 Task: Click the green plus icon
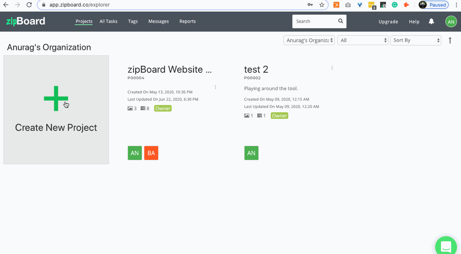56,98
